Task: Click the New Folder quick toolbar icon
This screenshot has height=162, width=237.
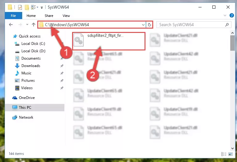Action: pos(27,7)
